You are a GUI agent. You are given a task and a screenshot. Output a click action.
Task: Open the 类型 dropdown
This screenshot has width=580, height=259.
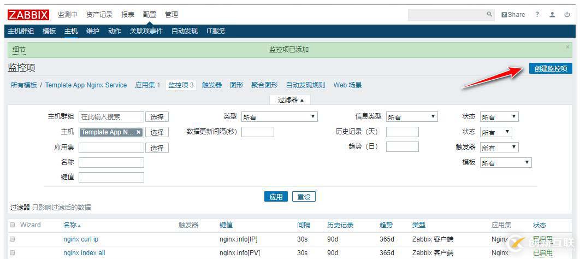tap(280, 117)
